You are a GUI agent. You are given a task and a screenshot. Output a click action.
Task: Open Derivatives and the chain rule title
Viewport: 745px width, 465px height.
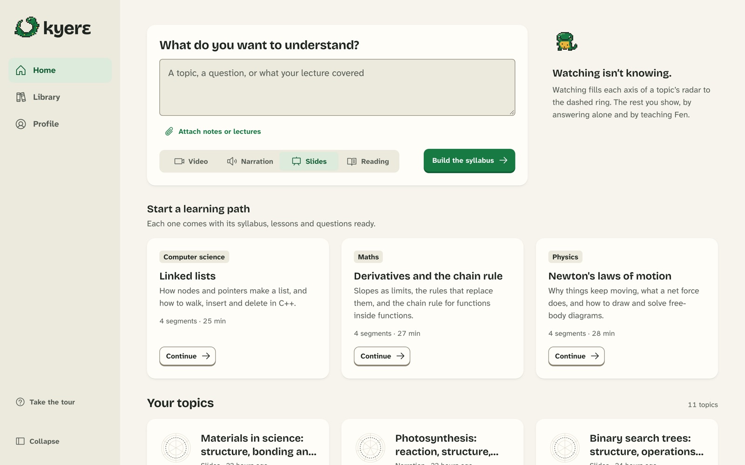coord(428,276)
